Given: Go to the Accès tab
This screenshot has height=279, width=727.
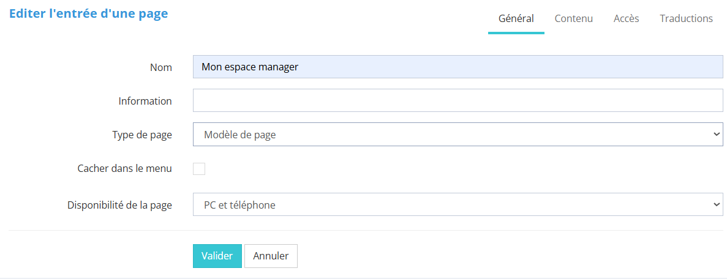Looking at the screenshot, I should 626,18.
